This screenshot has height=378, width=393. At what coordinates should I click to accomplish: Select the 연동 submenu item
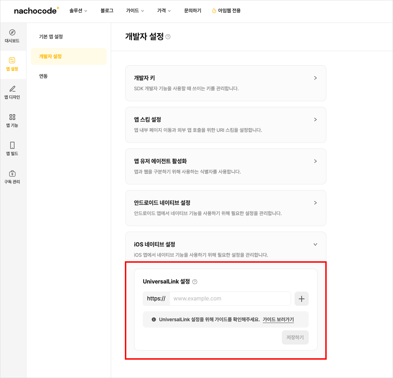[x=43, y=76]
